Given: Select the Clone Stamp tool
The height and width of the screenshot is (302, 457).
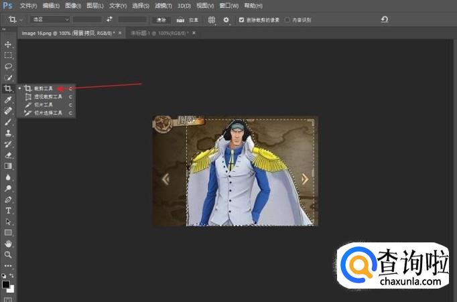Looking at the screenshot, I should pos(9,133).
